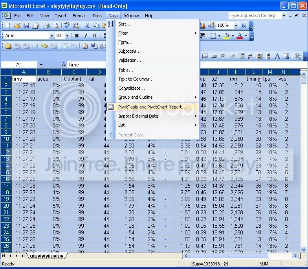Click the formula bar showing 'time'
The height and width of the screenshot is (269, 308).
(86, 64)
